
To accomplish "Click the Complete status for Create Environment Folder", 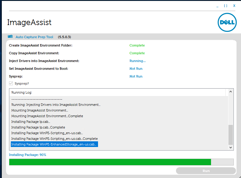I will (x=137, y=45).
